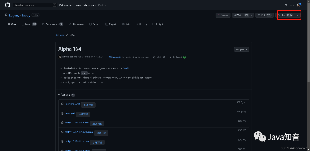Click the github-actions avatar icon

(60, 57)
